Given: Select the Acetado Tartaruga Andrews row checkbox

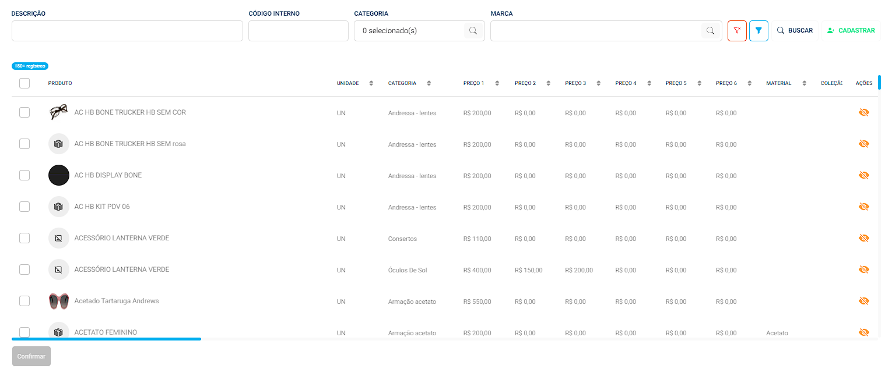Looking at the screenshot, I should (x=24, y=301).
